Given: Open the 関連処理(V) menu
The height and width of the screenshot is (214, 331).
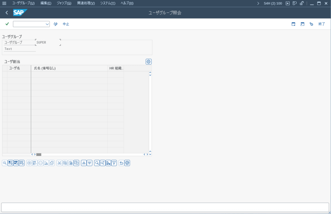Looking at the screenshot, I should pos(86,3).
